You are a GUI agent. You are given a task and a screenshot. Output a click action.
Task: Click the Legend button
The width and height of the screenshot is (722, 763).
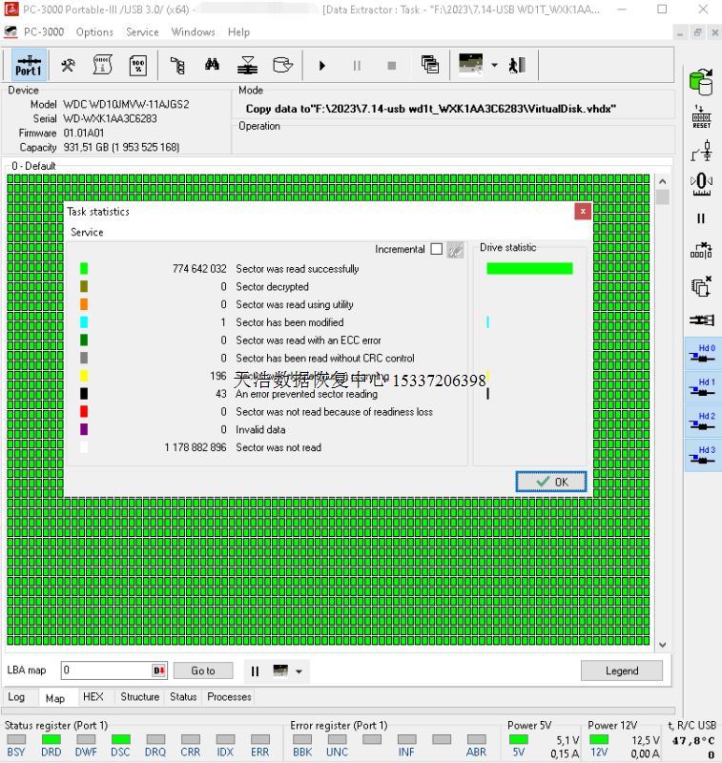[x=621, y=670]
